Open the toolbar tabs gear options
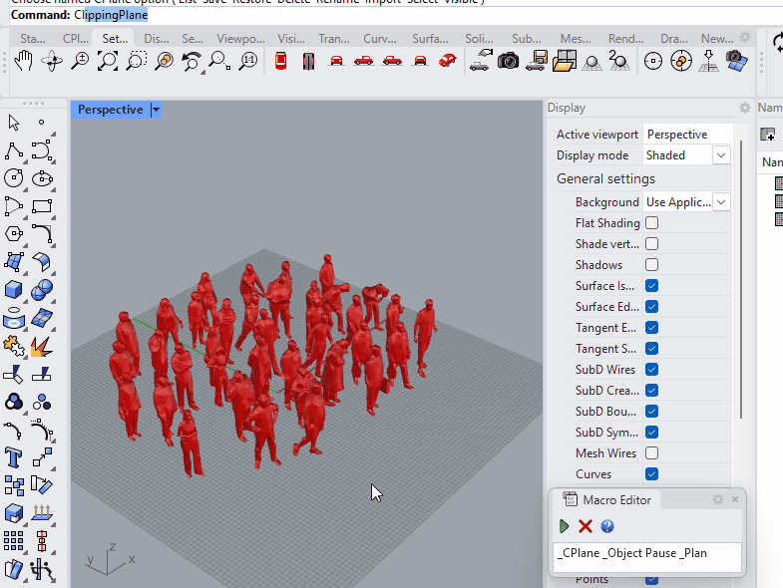 [x=744, y=37]
